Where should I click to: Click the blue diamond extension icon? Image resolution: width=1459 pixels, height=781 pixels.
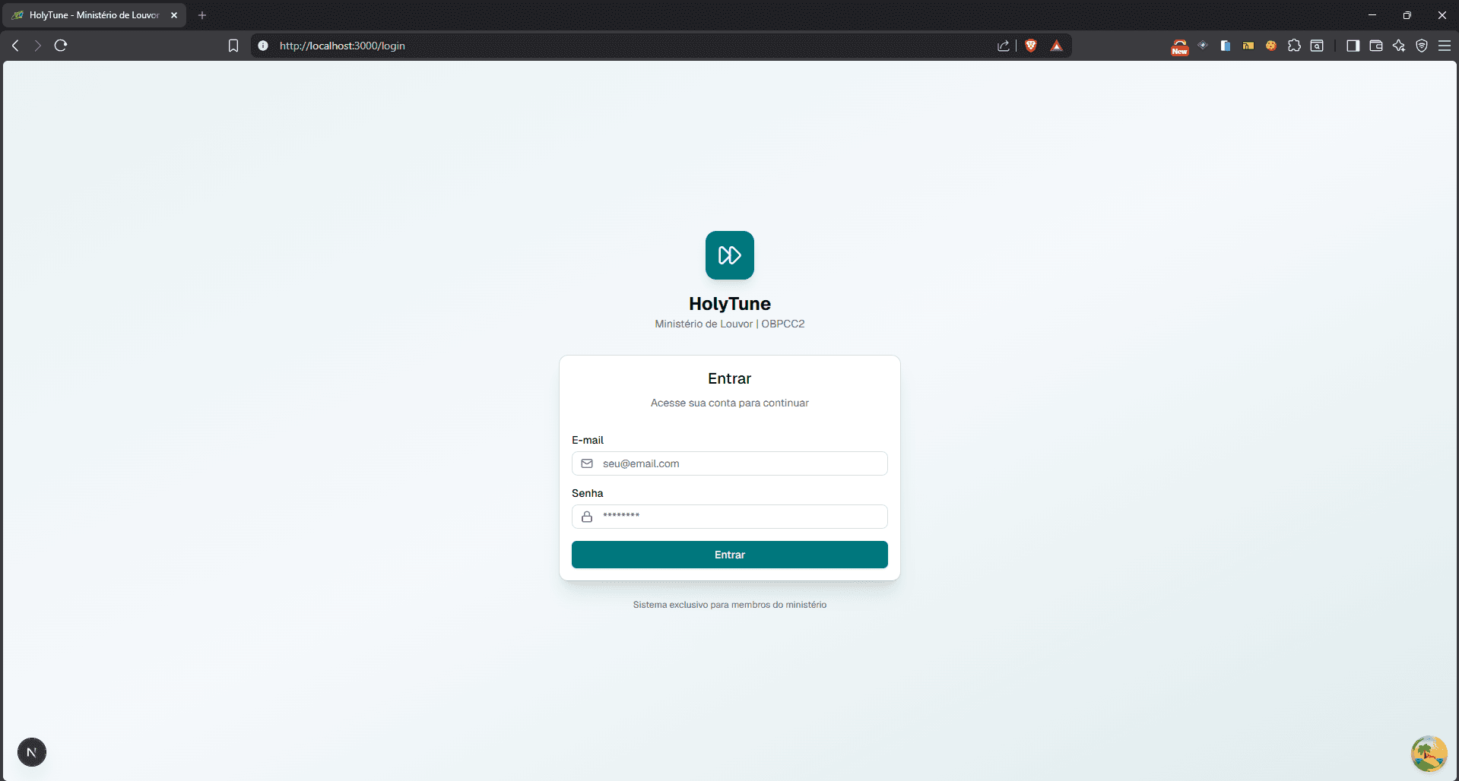1203,46
